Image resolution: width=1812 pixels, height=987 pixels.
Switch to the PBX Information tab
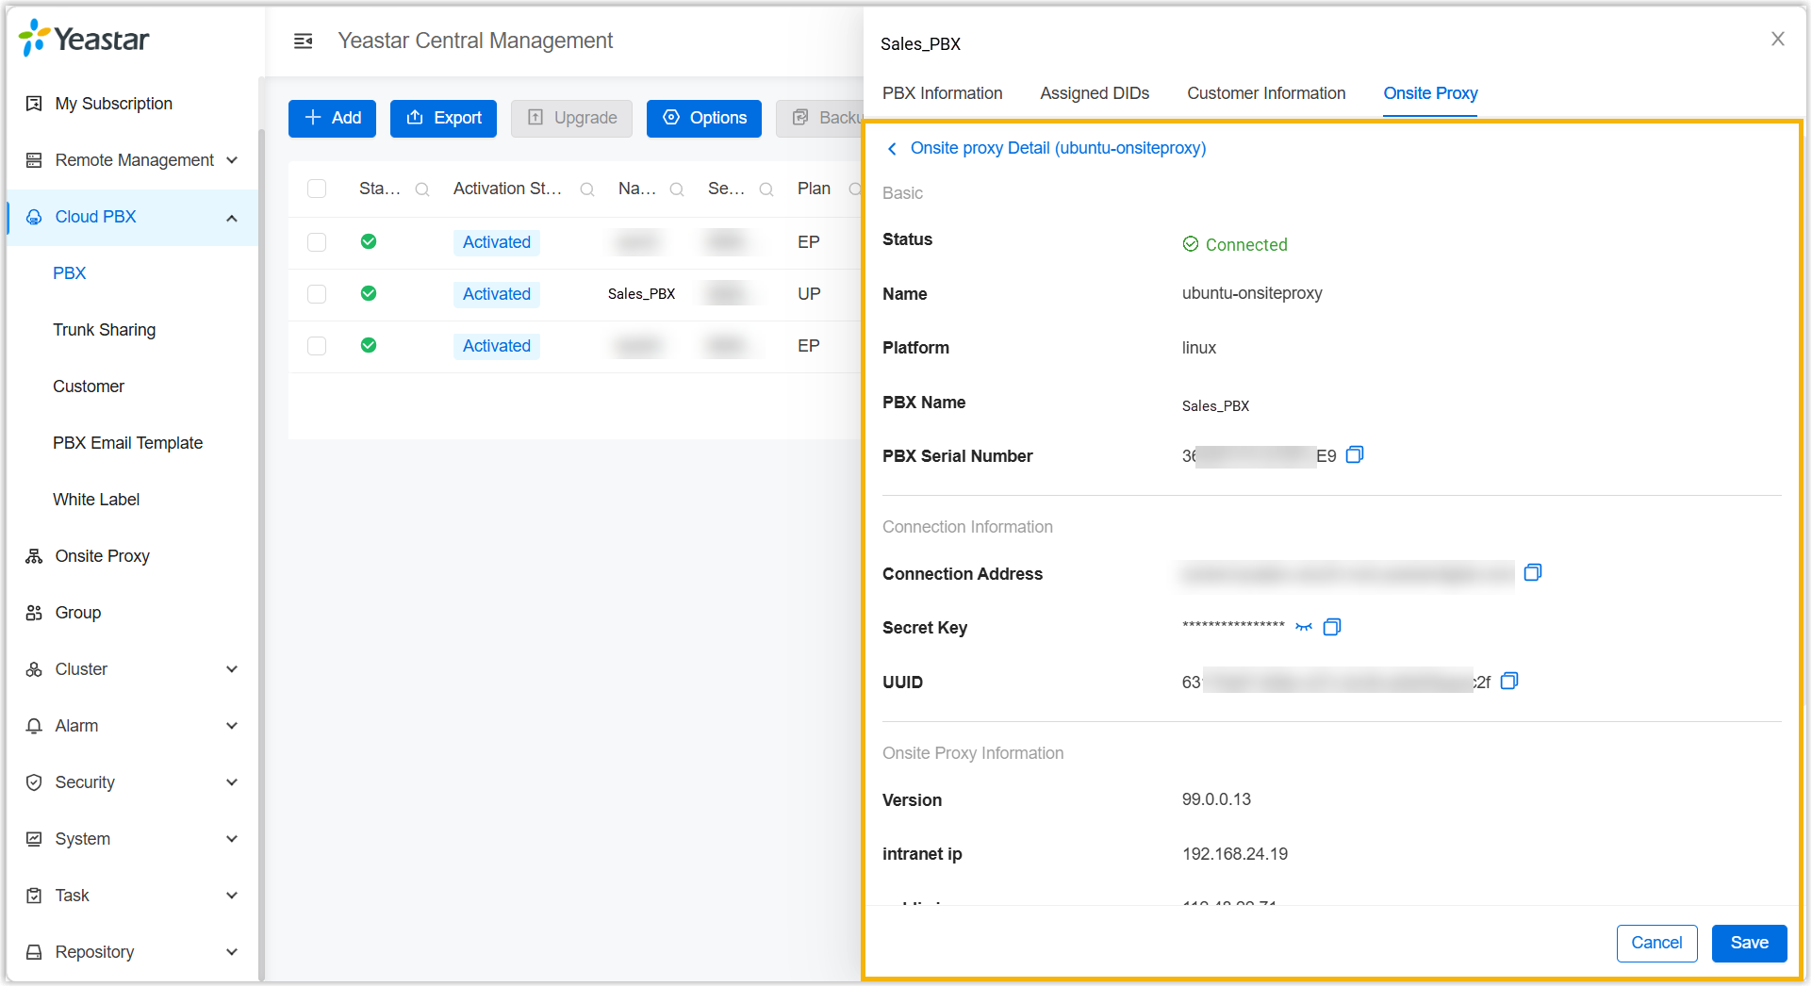point(942,93)
